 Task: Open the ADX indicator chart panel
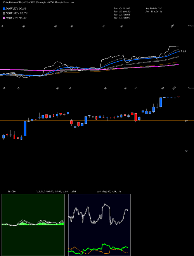tap(99, 225)
